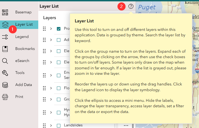Click the Landslides legend icon
Image resolution: width=199 pixels, height=128 pixels.
pos(116,126)
